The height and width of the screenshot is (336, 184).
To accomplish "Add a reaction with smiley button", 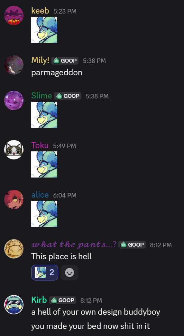I will tap(69, 272).
